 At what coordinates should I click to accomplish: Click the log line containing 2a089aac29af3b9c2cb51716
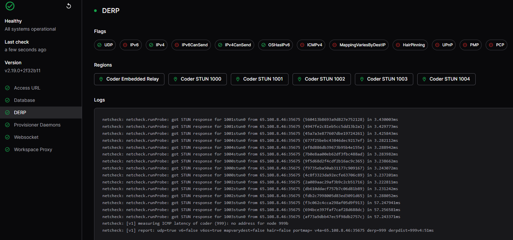click(250, 182)
